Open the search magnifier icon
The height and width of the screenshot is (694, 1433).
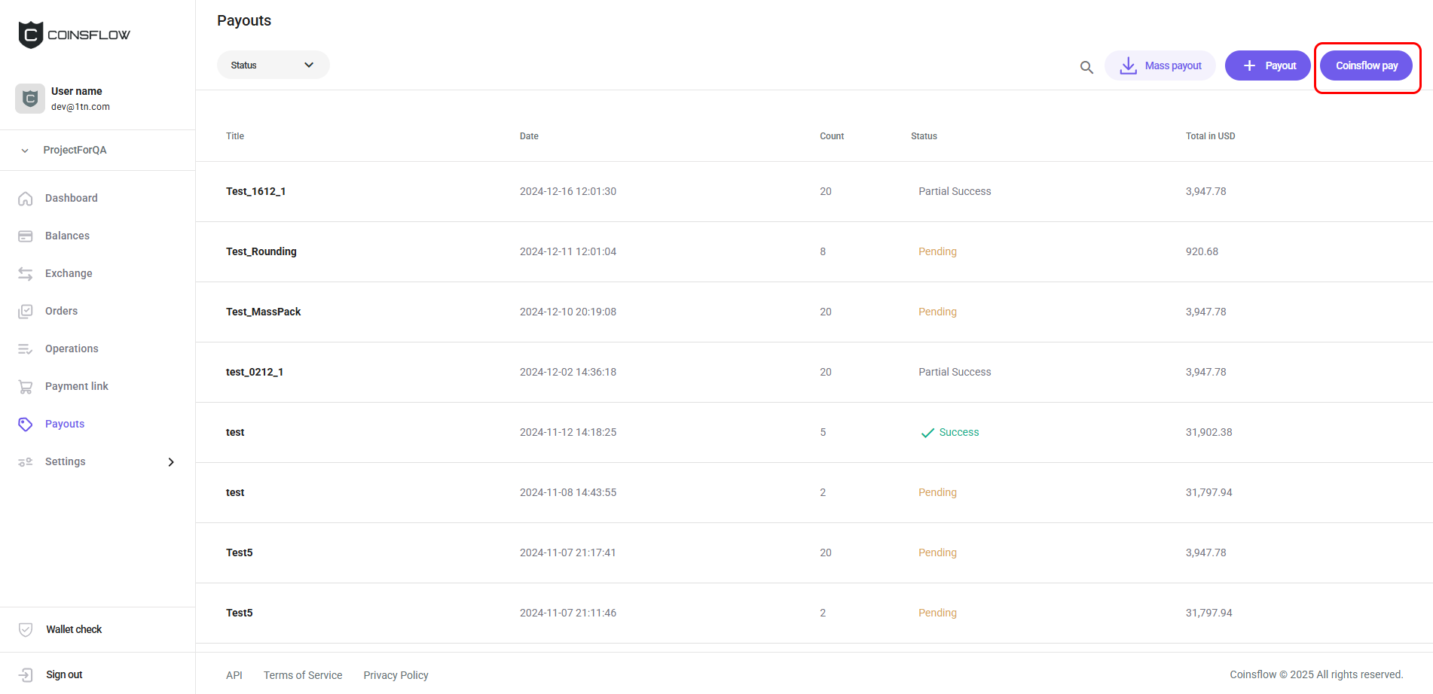pyautogui.click(x=1086, y=67)
